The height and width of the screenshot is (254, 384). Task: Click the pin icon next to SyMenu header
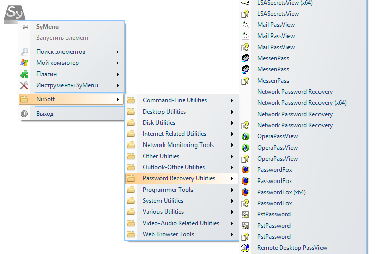(x=24, y=27)
